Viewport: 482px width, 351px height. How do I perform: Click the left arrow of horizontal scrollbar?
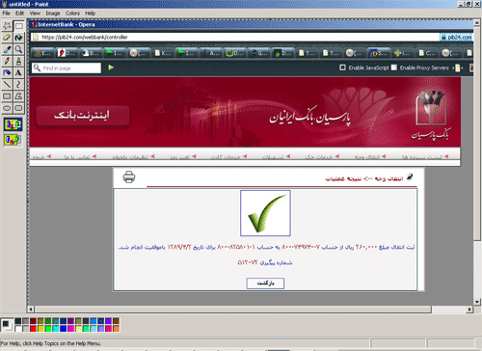(x=31, y=310)
